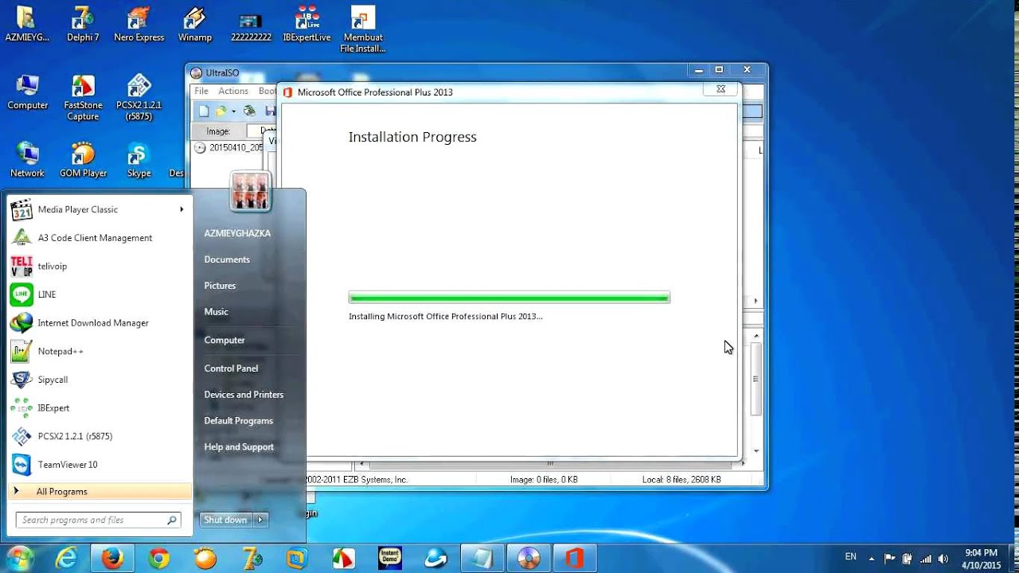
Task: Click UltraISO vertical scrollbar thumb
Action: 755,378
